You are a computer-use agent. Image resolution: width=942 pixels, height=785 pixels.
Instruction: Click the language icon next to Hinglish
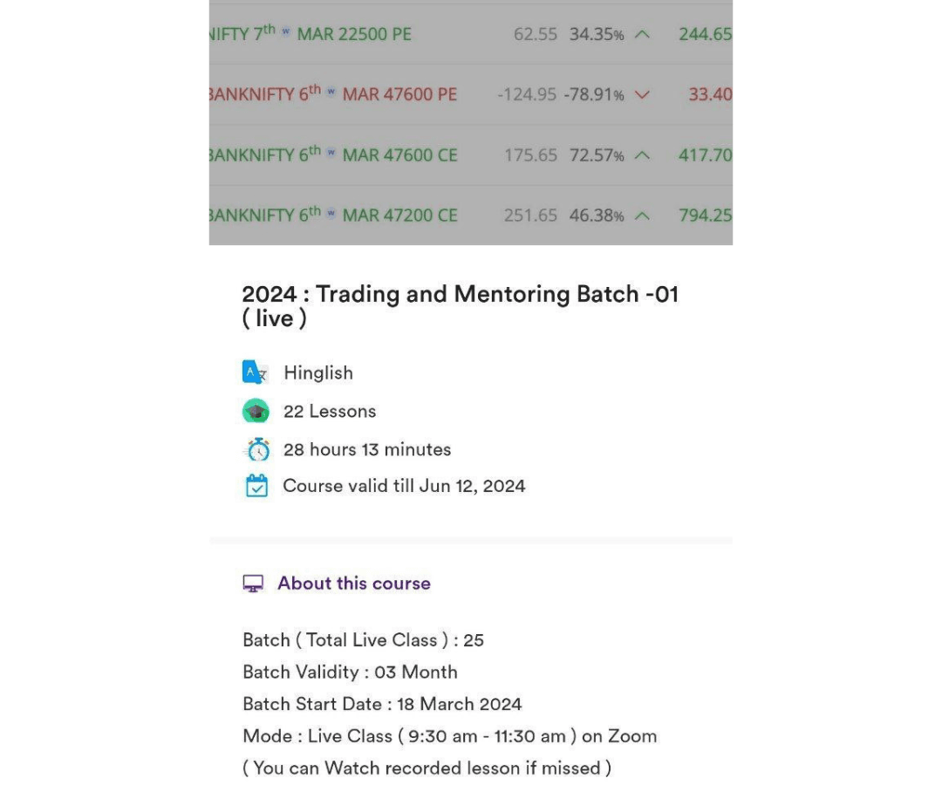pyautogui.click(x=256, y=372)
